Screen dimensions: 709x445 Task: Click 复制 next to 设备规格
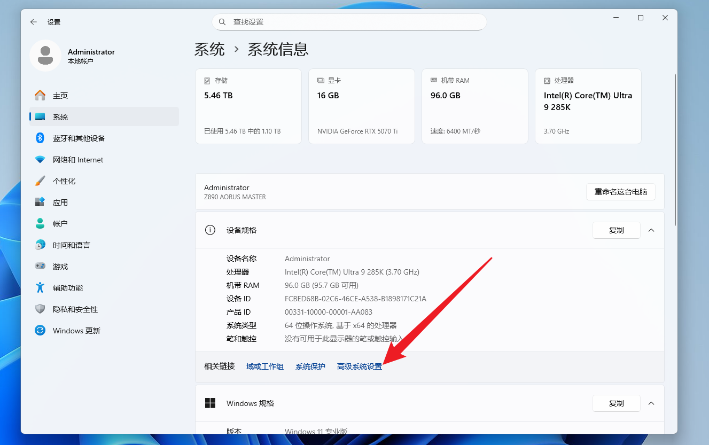click(x=616, y=230)
